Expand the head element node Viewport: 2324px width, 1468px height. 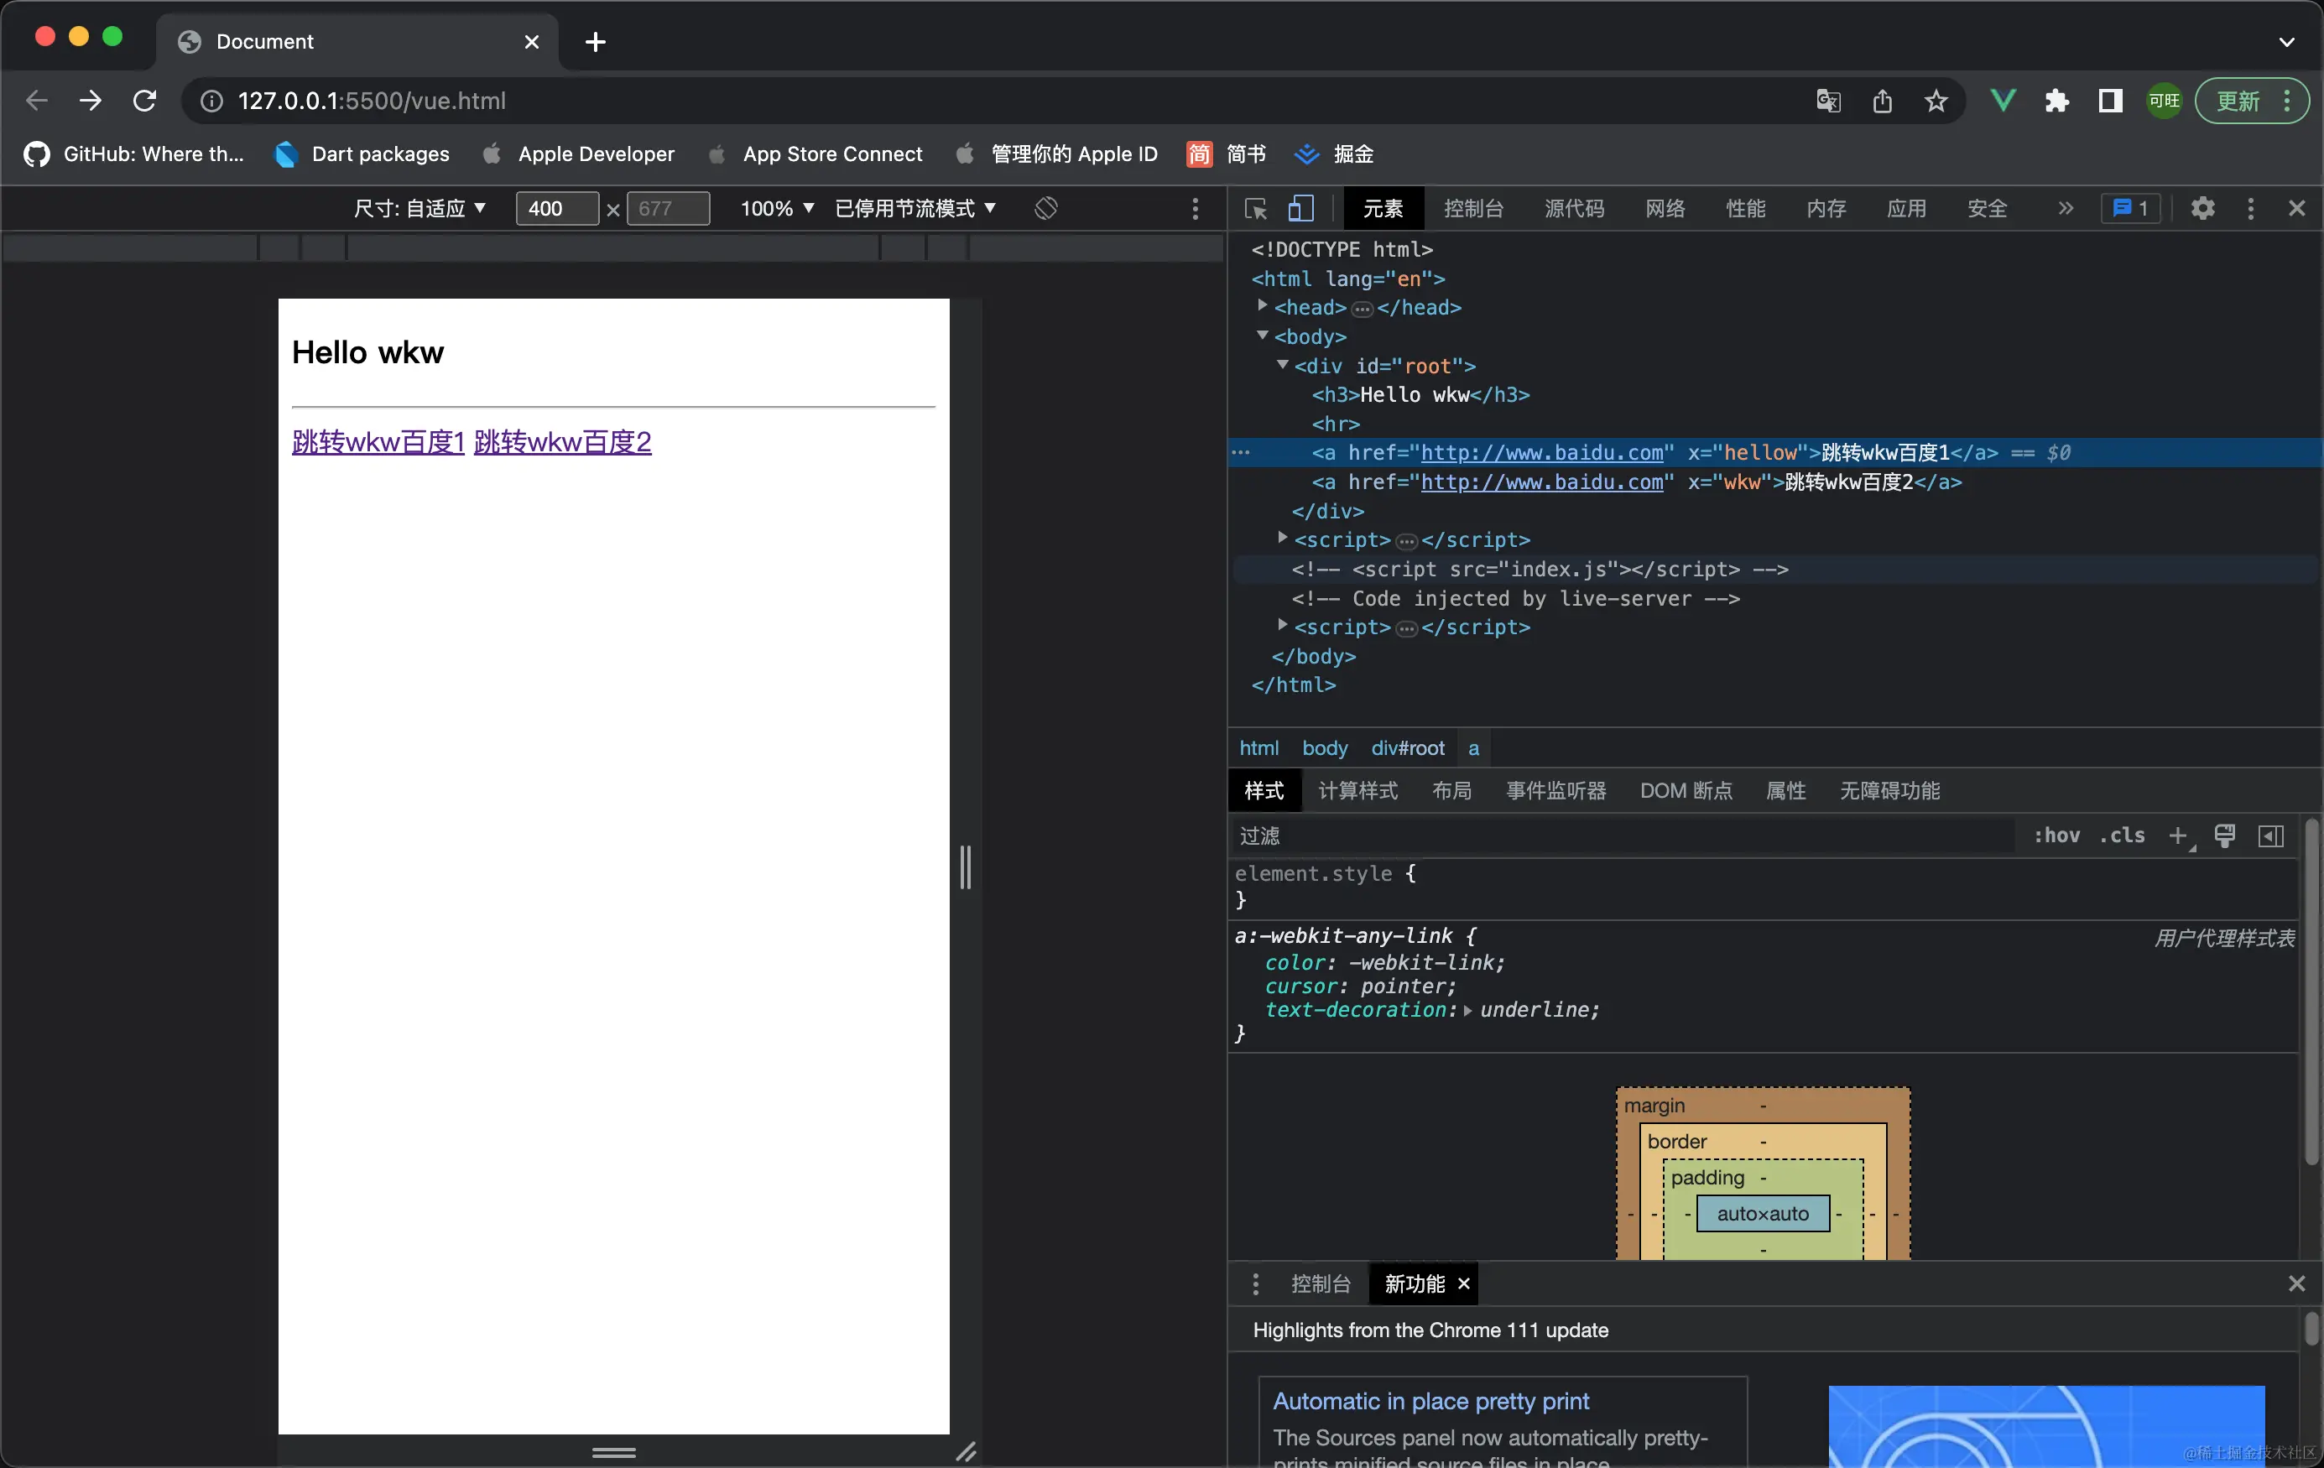(x=1263, y=307)
